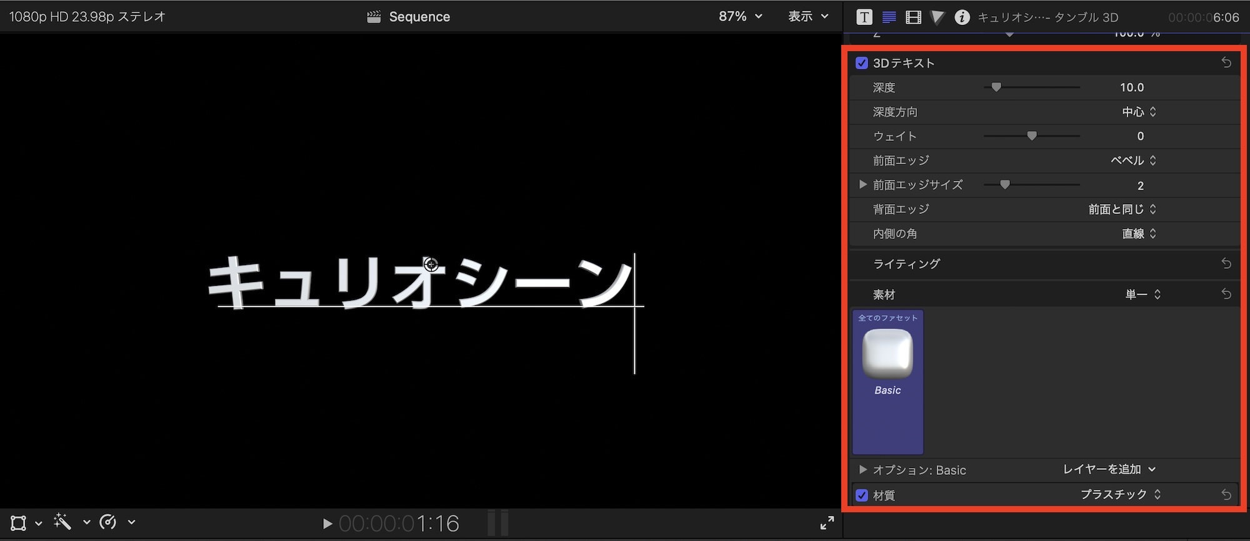Open the retime chevron menu
This screenshot has height=541, width=1250.
tap(131, 522)
